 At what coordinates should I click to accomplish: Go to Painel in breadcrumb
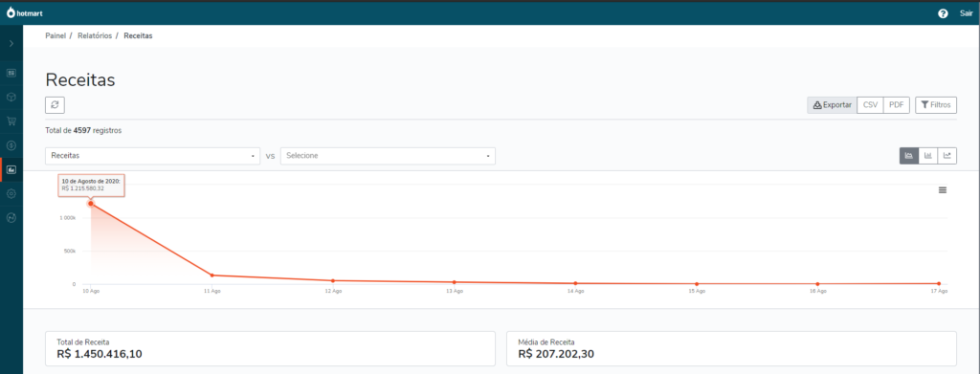pos(56,36)
